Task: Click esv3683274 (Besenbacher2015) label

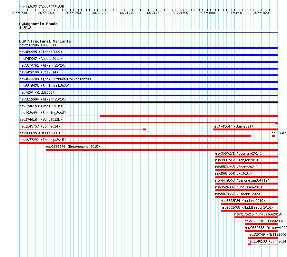Action: pos(73,147)
